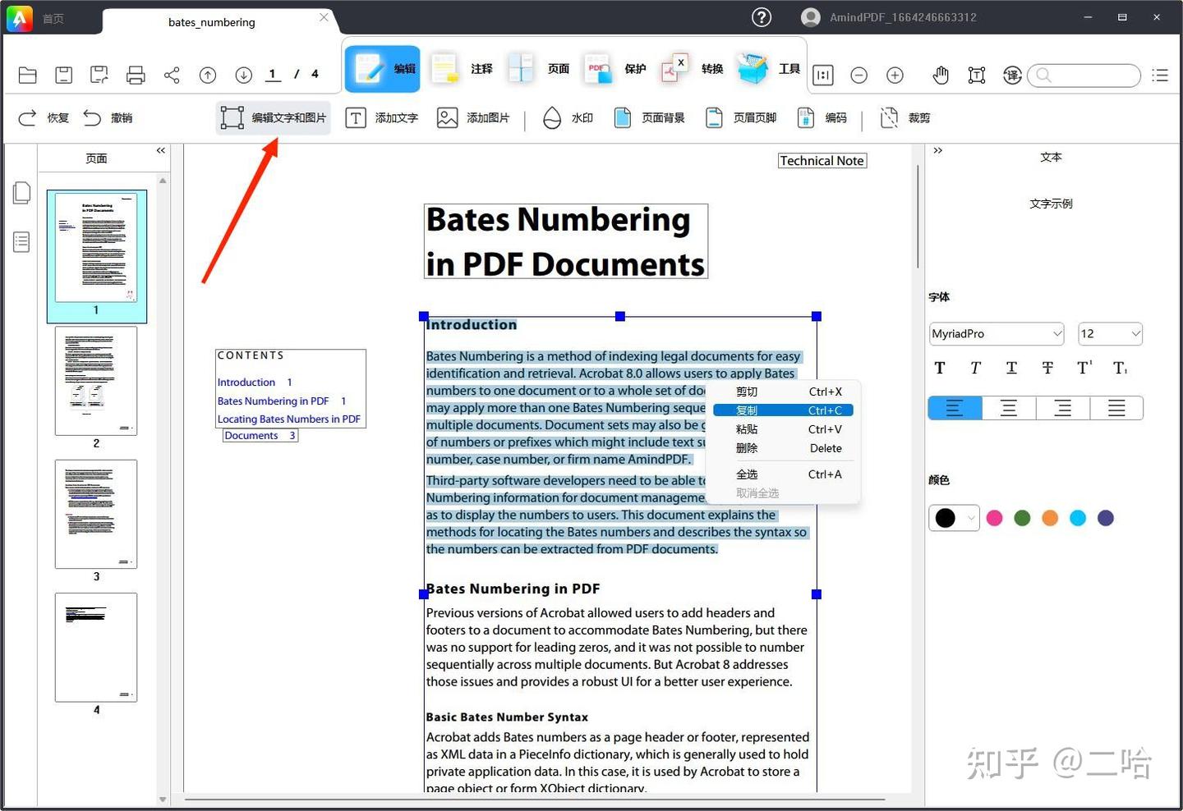Choose the Save As icon
Image resolution: width=1183 pixels, height=811 pixels.
click(99, 76)
